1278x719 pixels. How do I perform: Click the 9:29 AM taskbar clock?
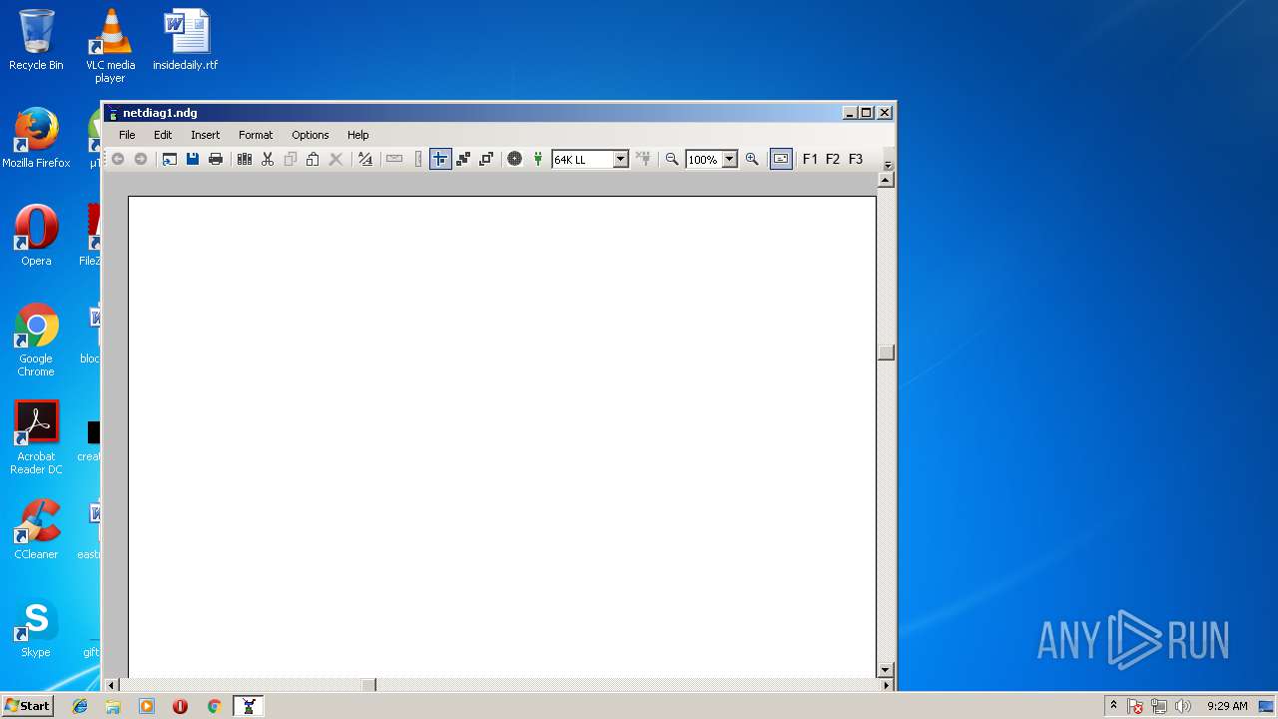1227,706
